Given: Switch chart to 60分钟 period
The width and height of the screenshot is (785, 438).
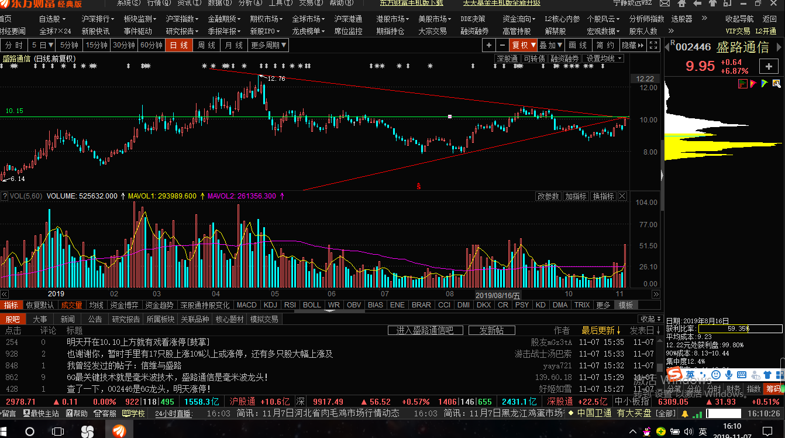Looking at the screenshot, I should point(152,45).
